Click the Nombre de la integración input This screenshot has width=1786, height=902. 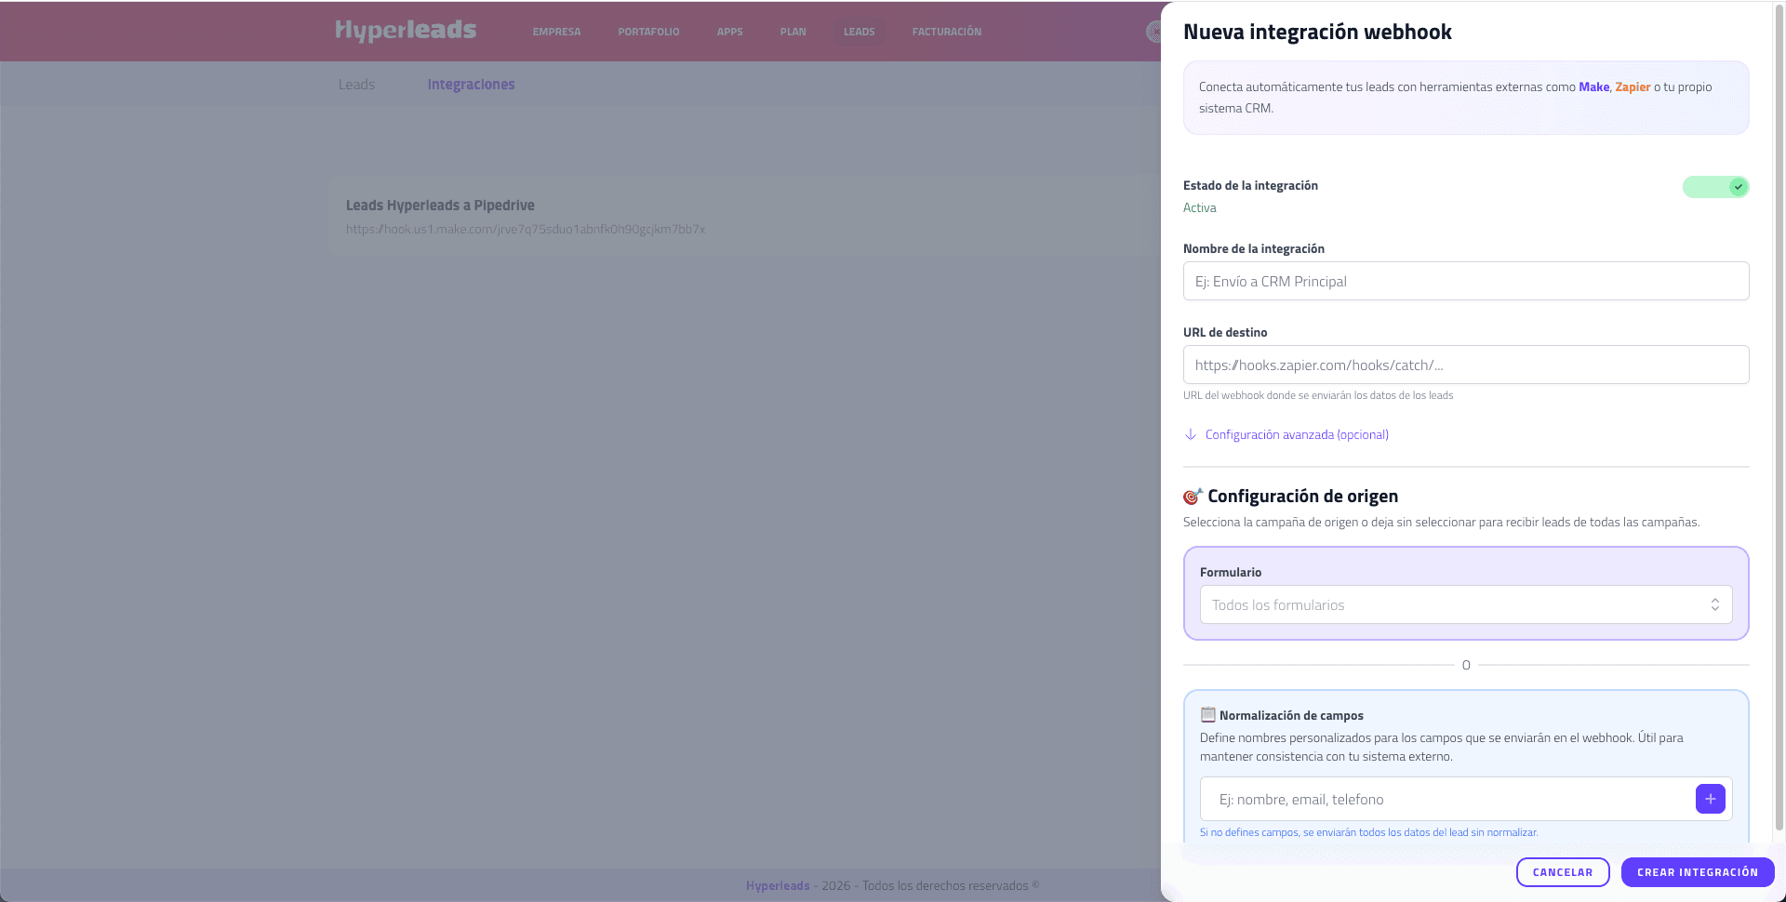[1465, 281]
